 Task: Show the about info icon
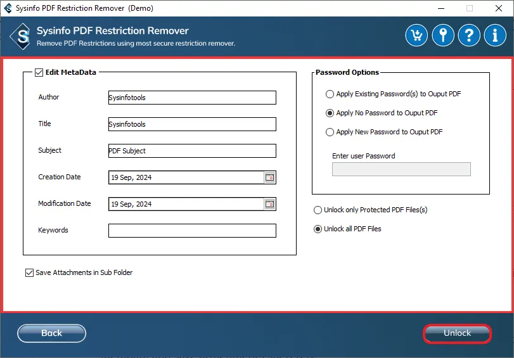495,35
